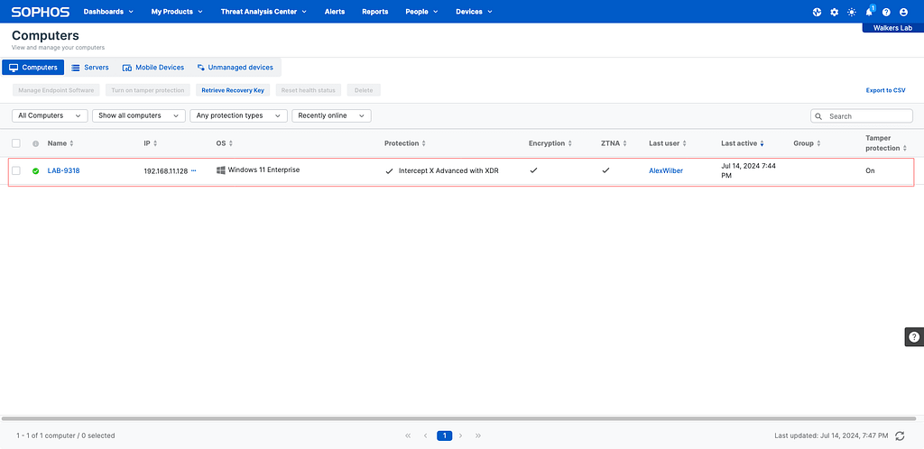Open the Threat Analysis Center menu
The height and width of the screenshot is (449, 924).
pos(263,12)
